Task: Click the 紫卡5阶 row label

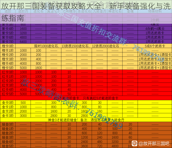Action: coord(8,33)
